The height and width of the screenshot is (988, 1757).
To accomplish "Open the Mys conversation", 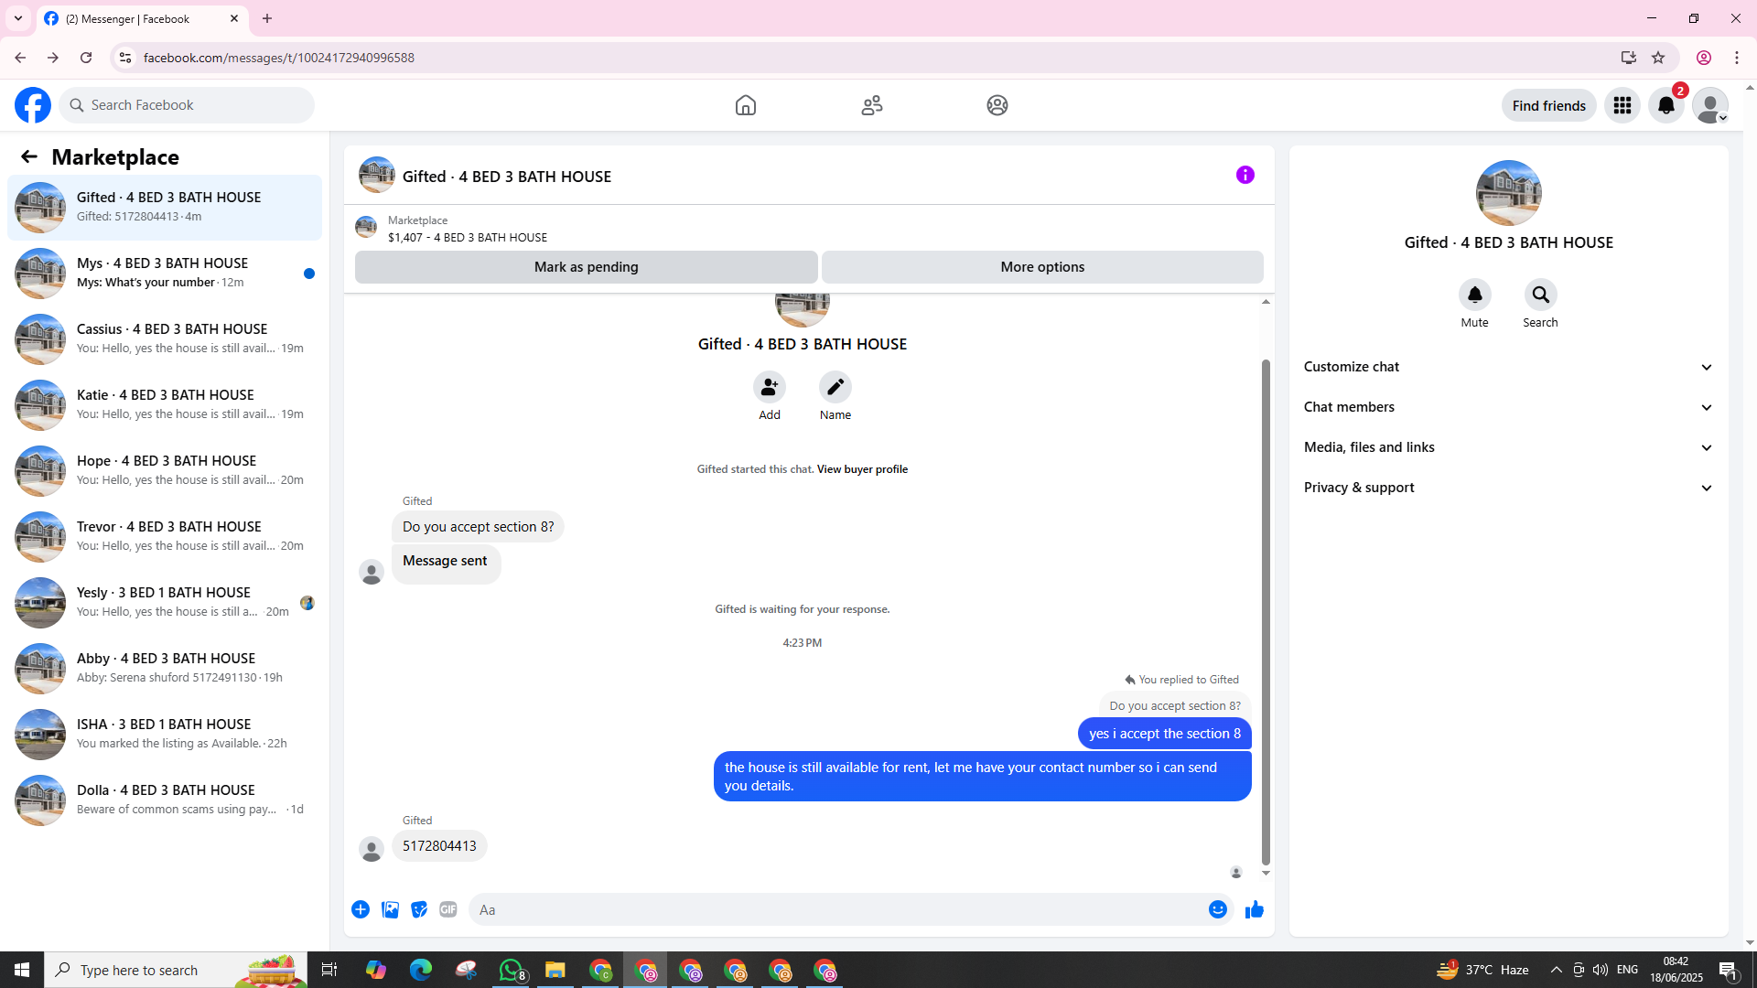I will click(x=165, y=274).
